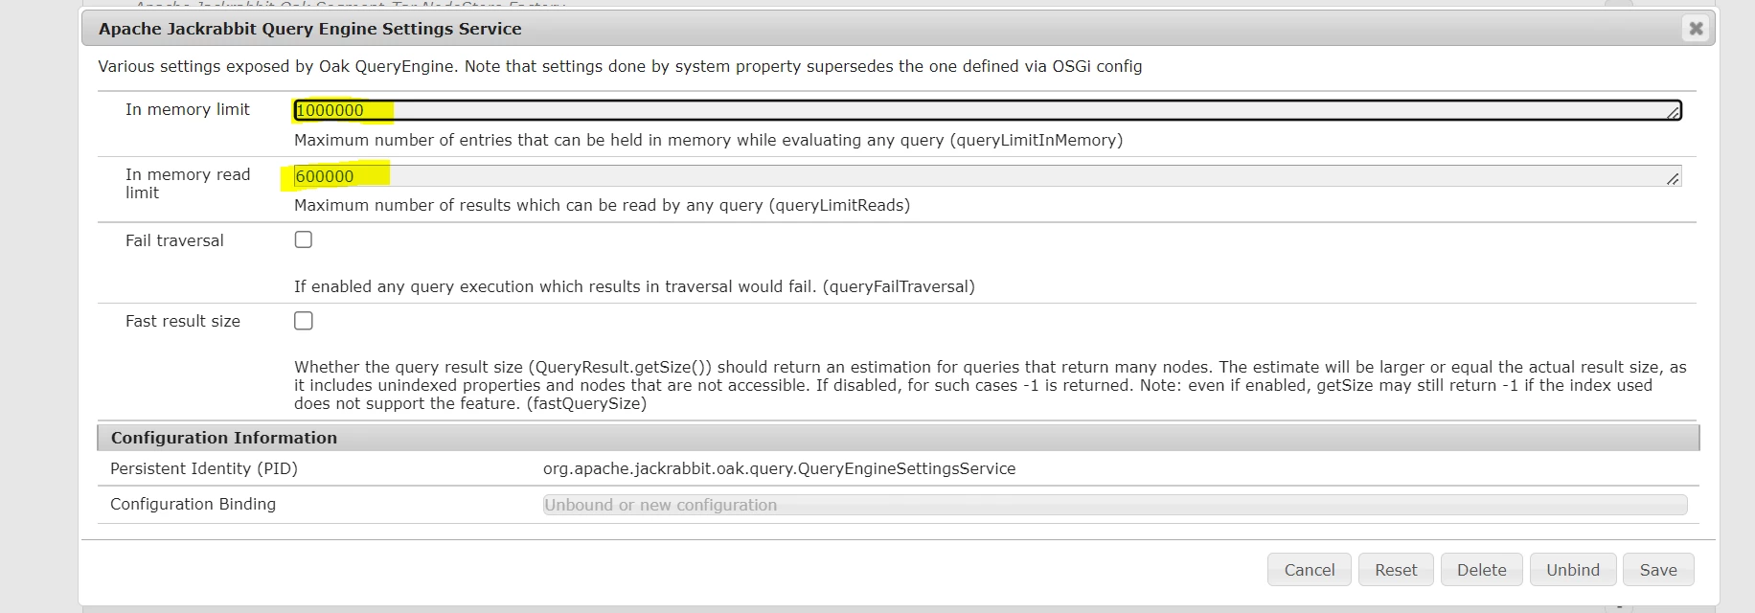Click the In memory read limit label
Screen dimensions: 1755x613
pos(188,183)
